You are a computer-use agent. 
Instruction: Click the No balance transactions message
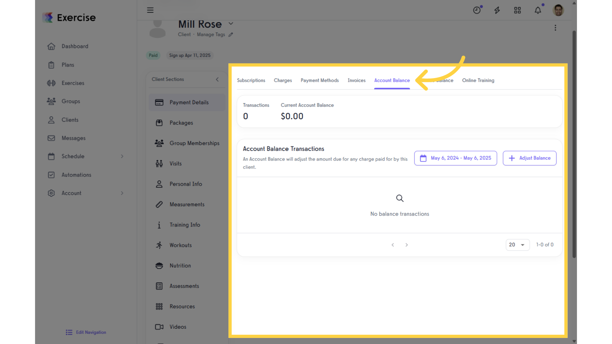(x=400, y=214)
